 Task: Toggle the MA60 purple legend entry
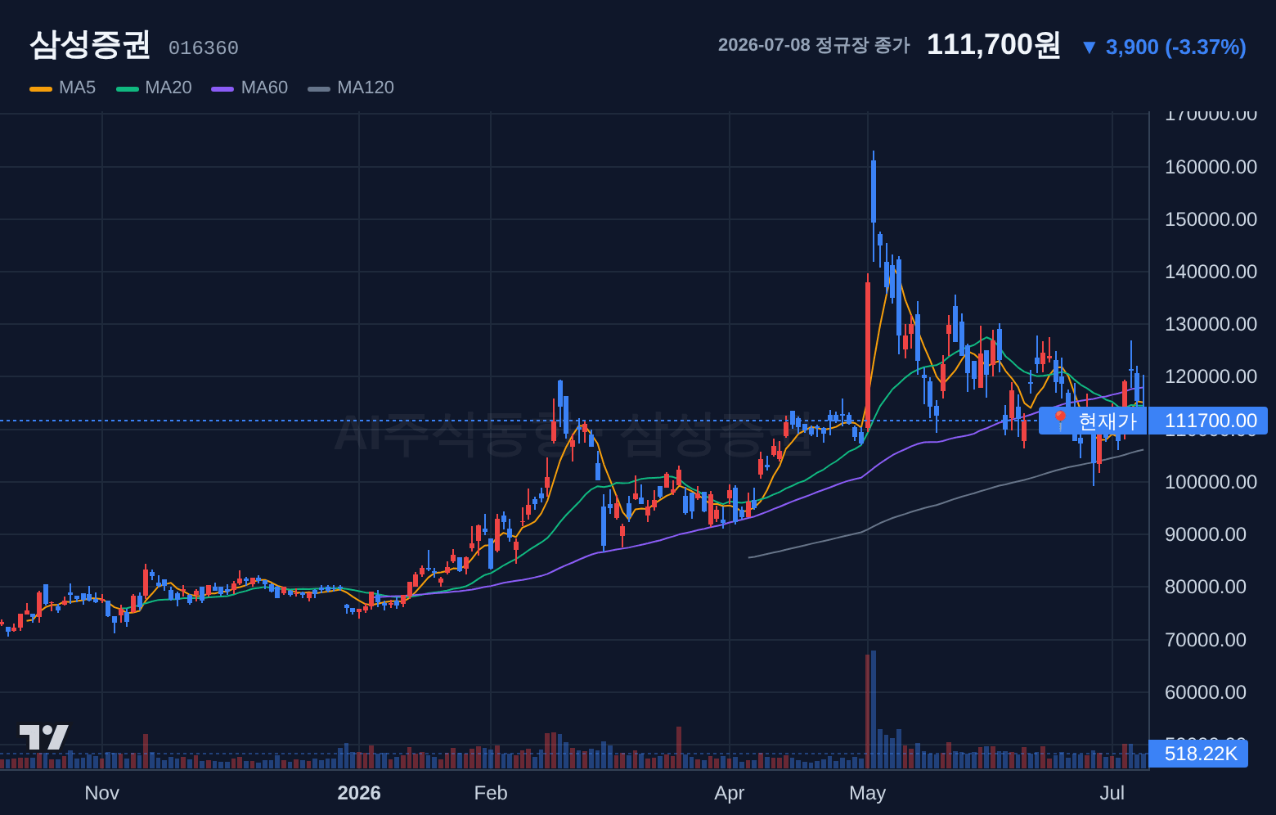249,88
